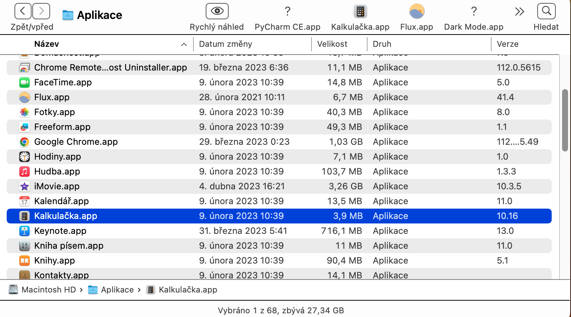Select the file name Fotky.app

55,112
